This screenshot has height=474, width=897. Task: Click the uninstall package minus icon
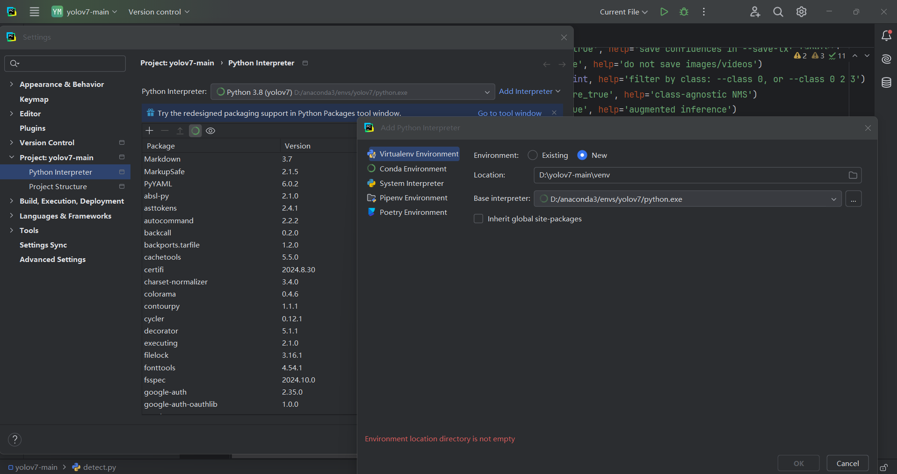pyautogui.click(x=165, y=131)
